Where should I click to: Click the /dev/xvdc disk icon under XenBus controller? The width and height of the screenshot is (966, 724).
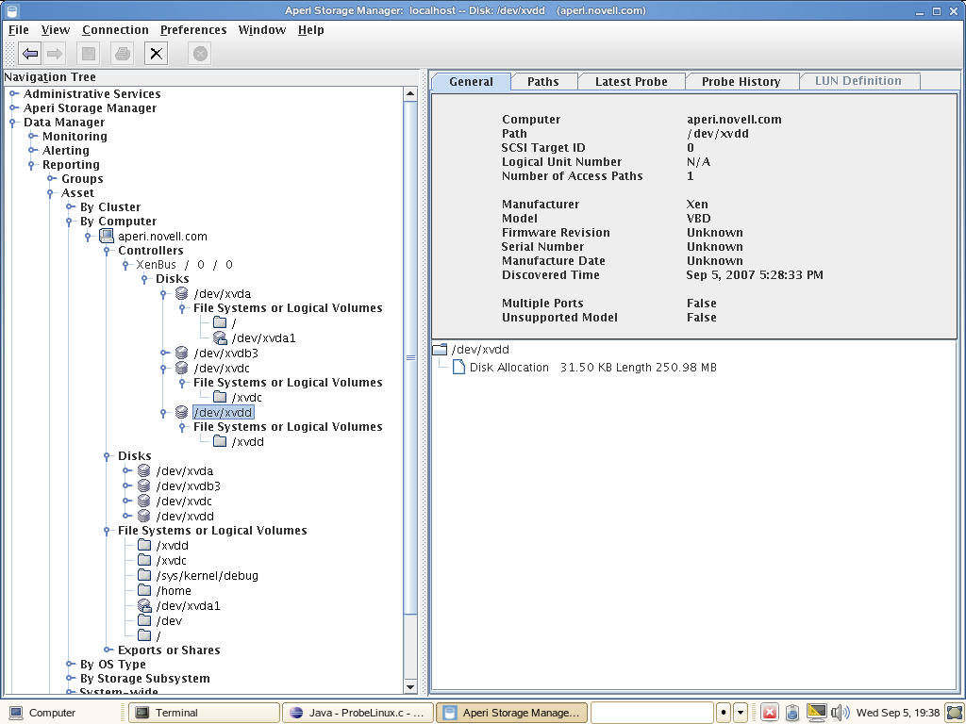tap(182, 368)
